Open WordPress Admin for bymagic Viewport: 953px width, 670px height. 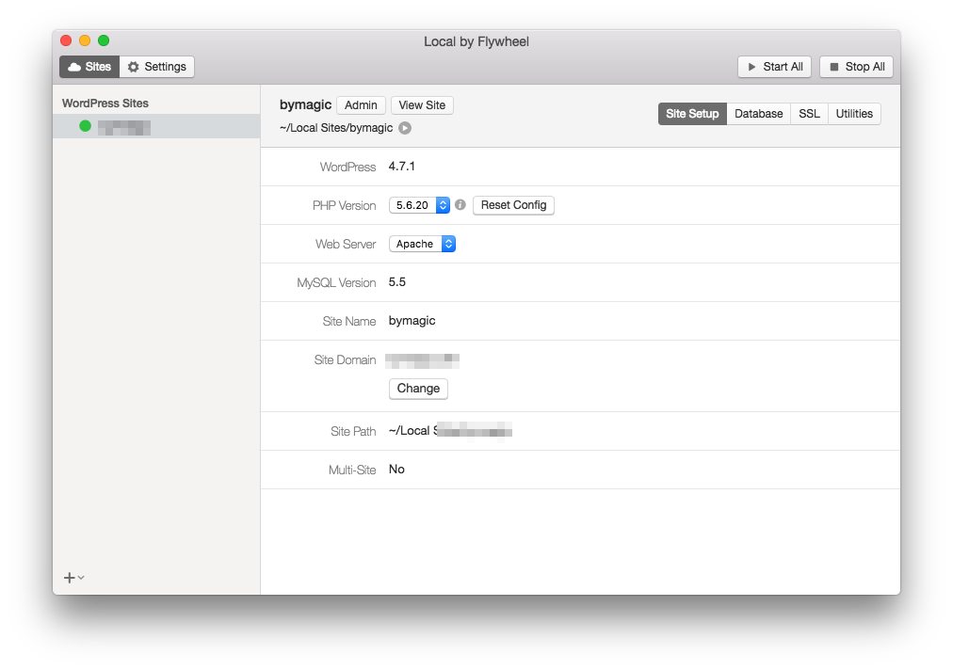click(361, 105)
